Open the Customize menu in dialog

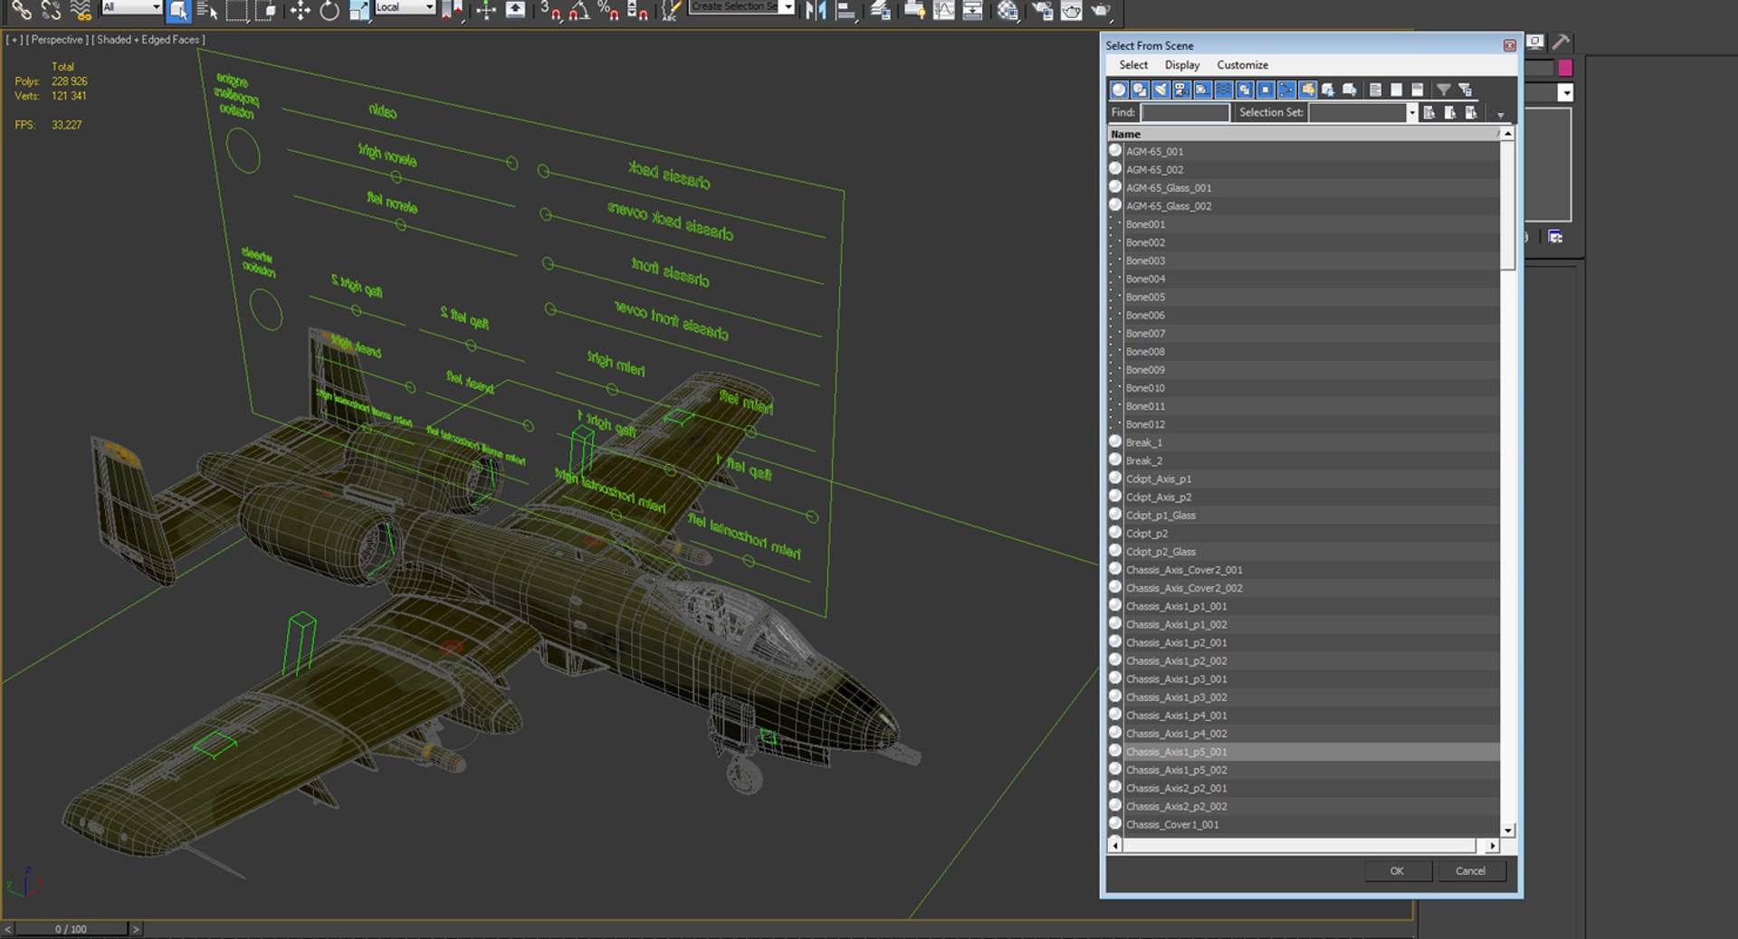1242,65
